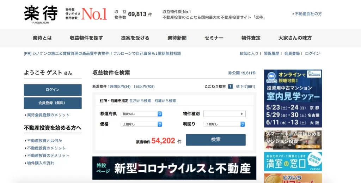Click the 不動産投資を始める方へ heading

[x=53, y=128]
